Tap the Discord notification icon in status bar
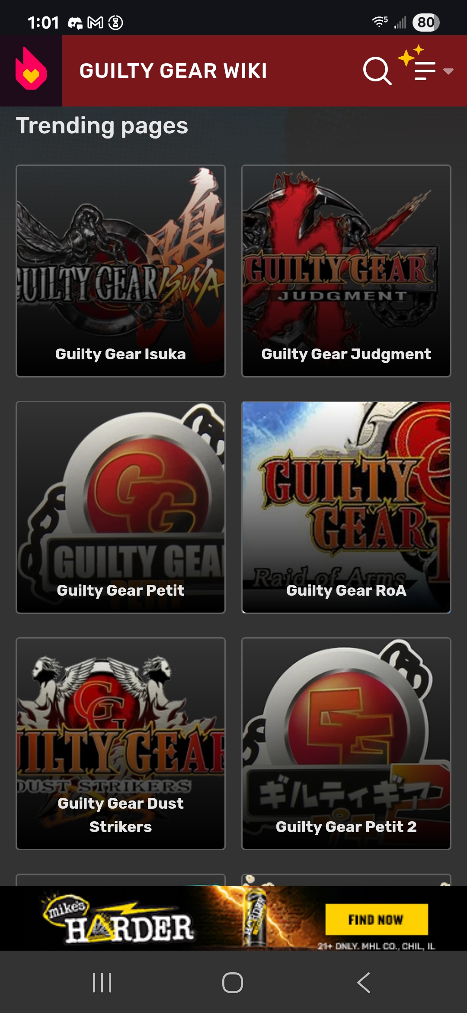467x1013 pixels. [75, 23]
